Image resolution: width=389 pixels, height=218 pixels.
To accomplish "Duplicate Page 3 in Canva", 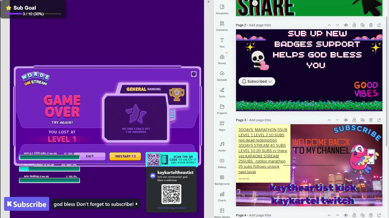I will [363, 120].
